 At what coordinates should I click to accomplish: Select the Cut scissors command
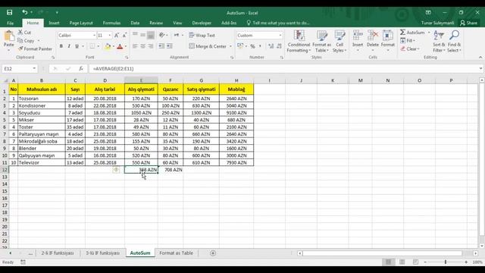pyautogui.click(x=24, y=32)
